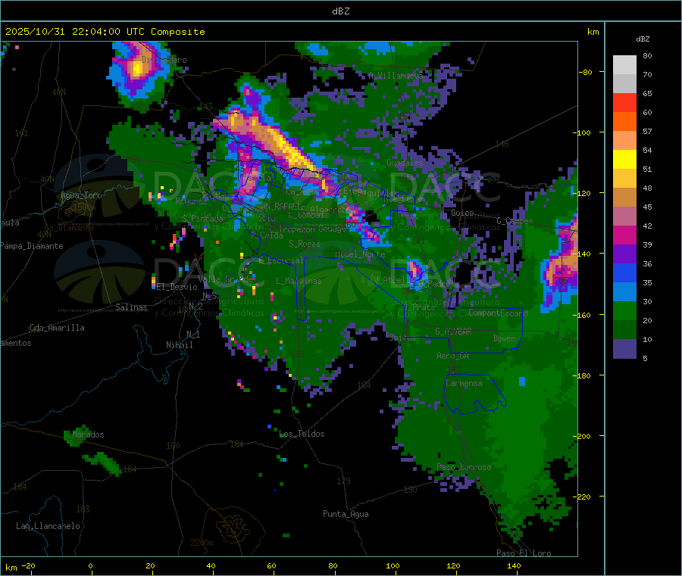Select the 'Carmensa' location label
Screen dimensions: 682x576
point(464,383)
